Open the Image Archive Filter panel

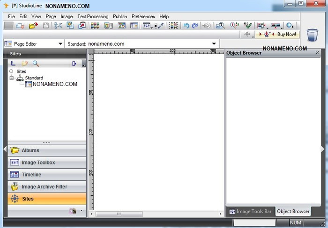click(x=47, y=187)
